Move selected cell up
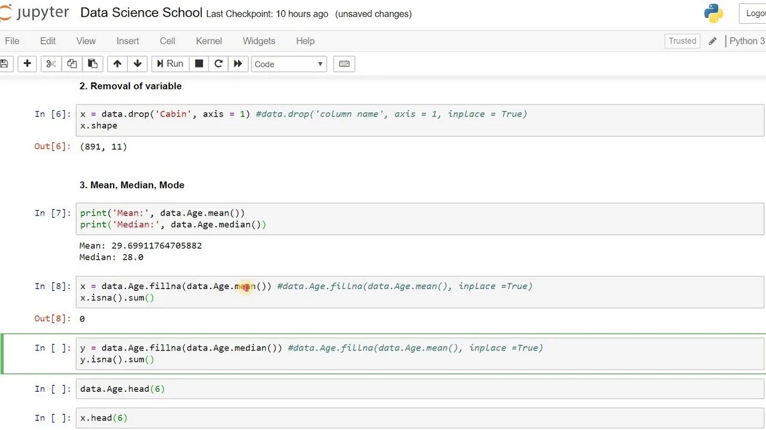Image resolution: width=766 pixels, height=430 pixels. 117,64
